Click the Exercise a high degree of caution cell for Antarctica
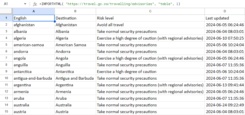 tap(150, 72)
